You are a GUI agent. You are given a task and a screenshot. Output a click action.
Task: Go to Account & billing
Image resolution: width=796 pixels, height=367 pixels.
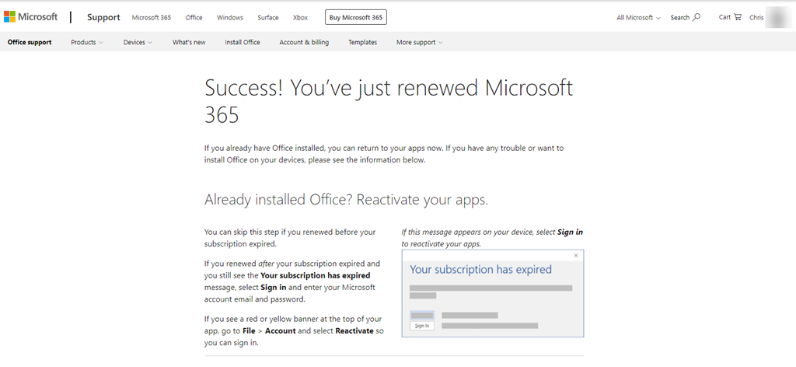[304, 42]
